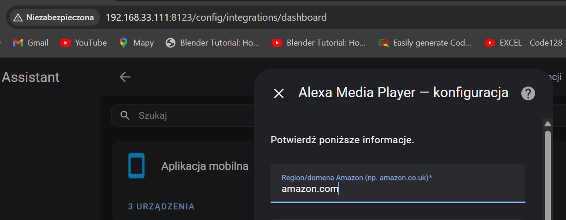Open the Aplikacja mobilna integration card
The width and height of the screenshot is (566, 220).
pyautogui.click(x=205, y=166)
